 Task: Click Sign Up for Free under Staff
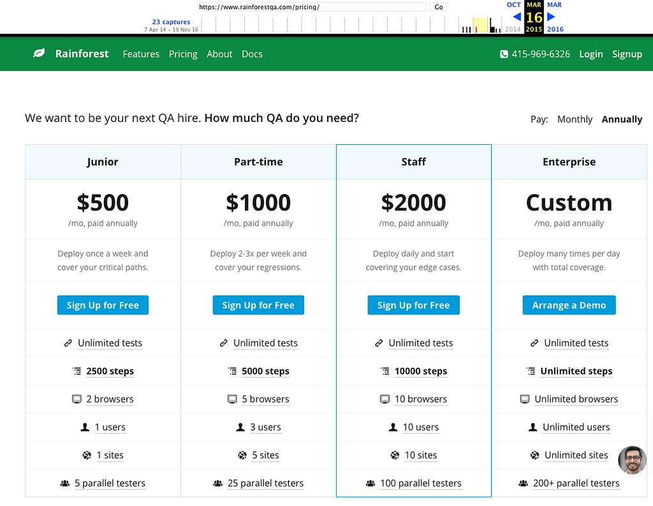click(x=413, y=305)
